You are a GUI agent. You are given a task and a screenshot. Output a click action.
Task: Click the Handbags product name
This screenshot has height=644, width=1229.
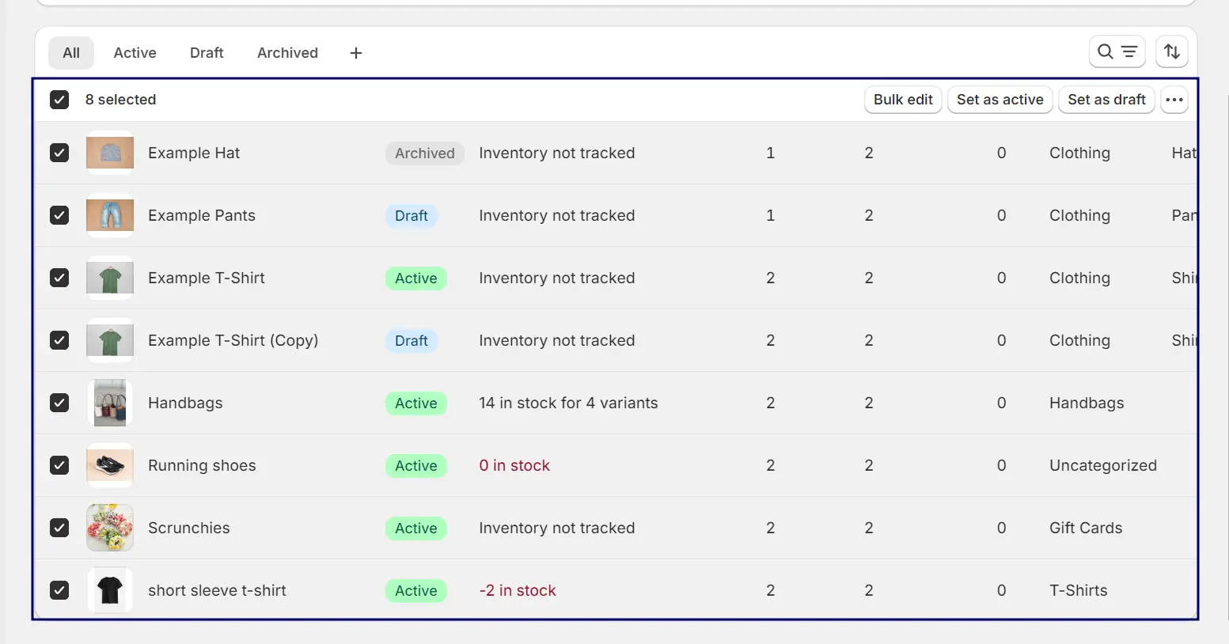(x=185, y=403)
